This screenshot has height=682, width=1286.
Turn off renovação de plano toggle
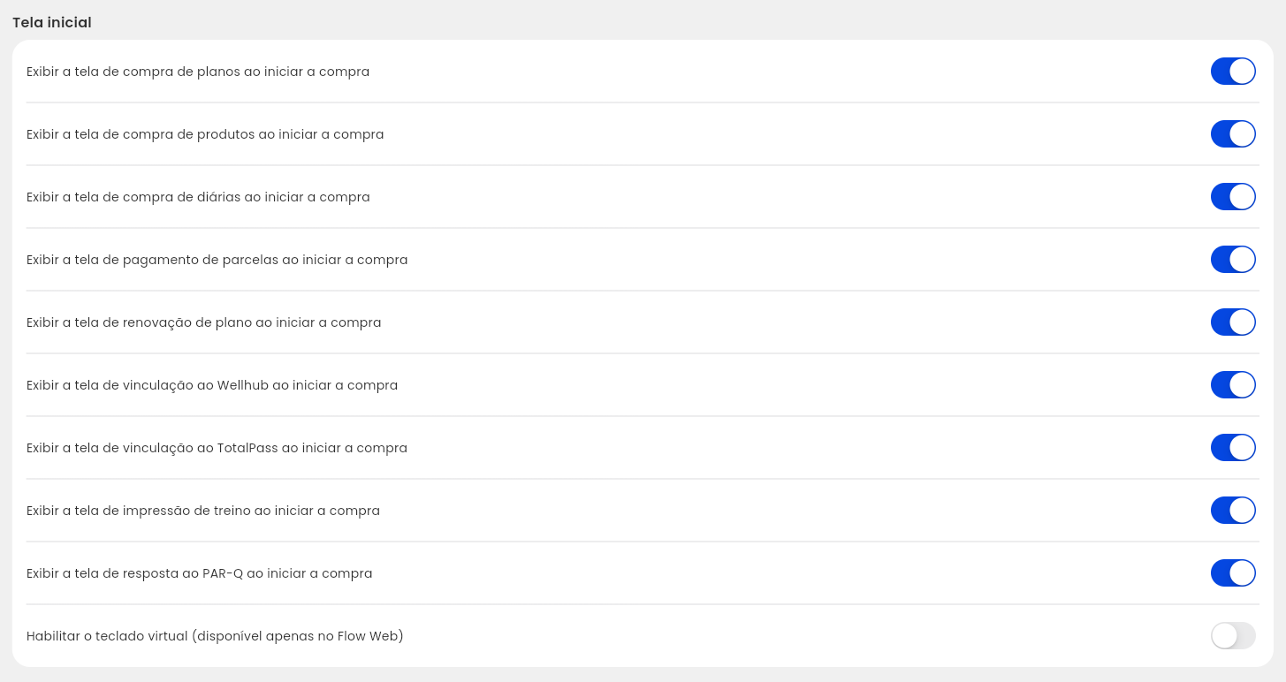pos(1233,322)
